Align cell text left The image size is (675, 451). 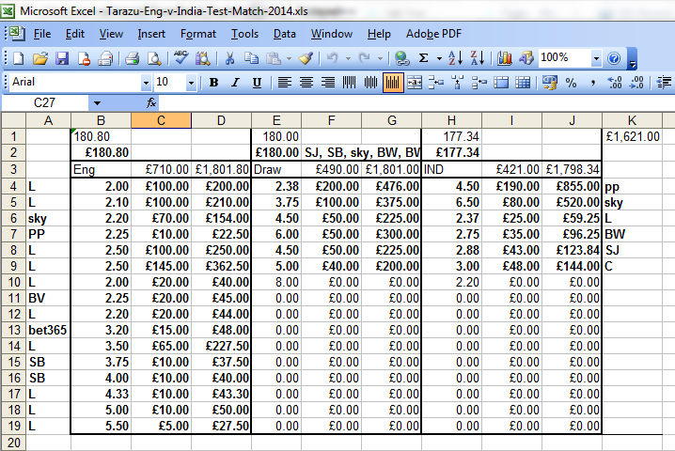click(285, 83)
